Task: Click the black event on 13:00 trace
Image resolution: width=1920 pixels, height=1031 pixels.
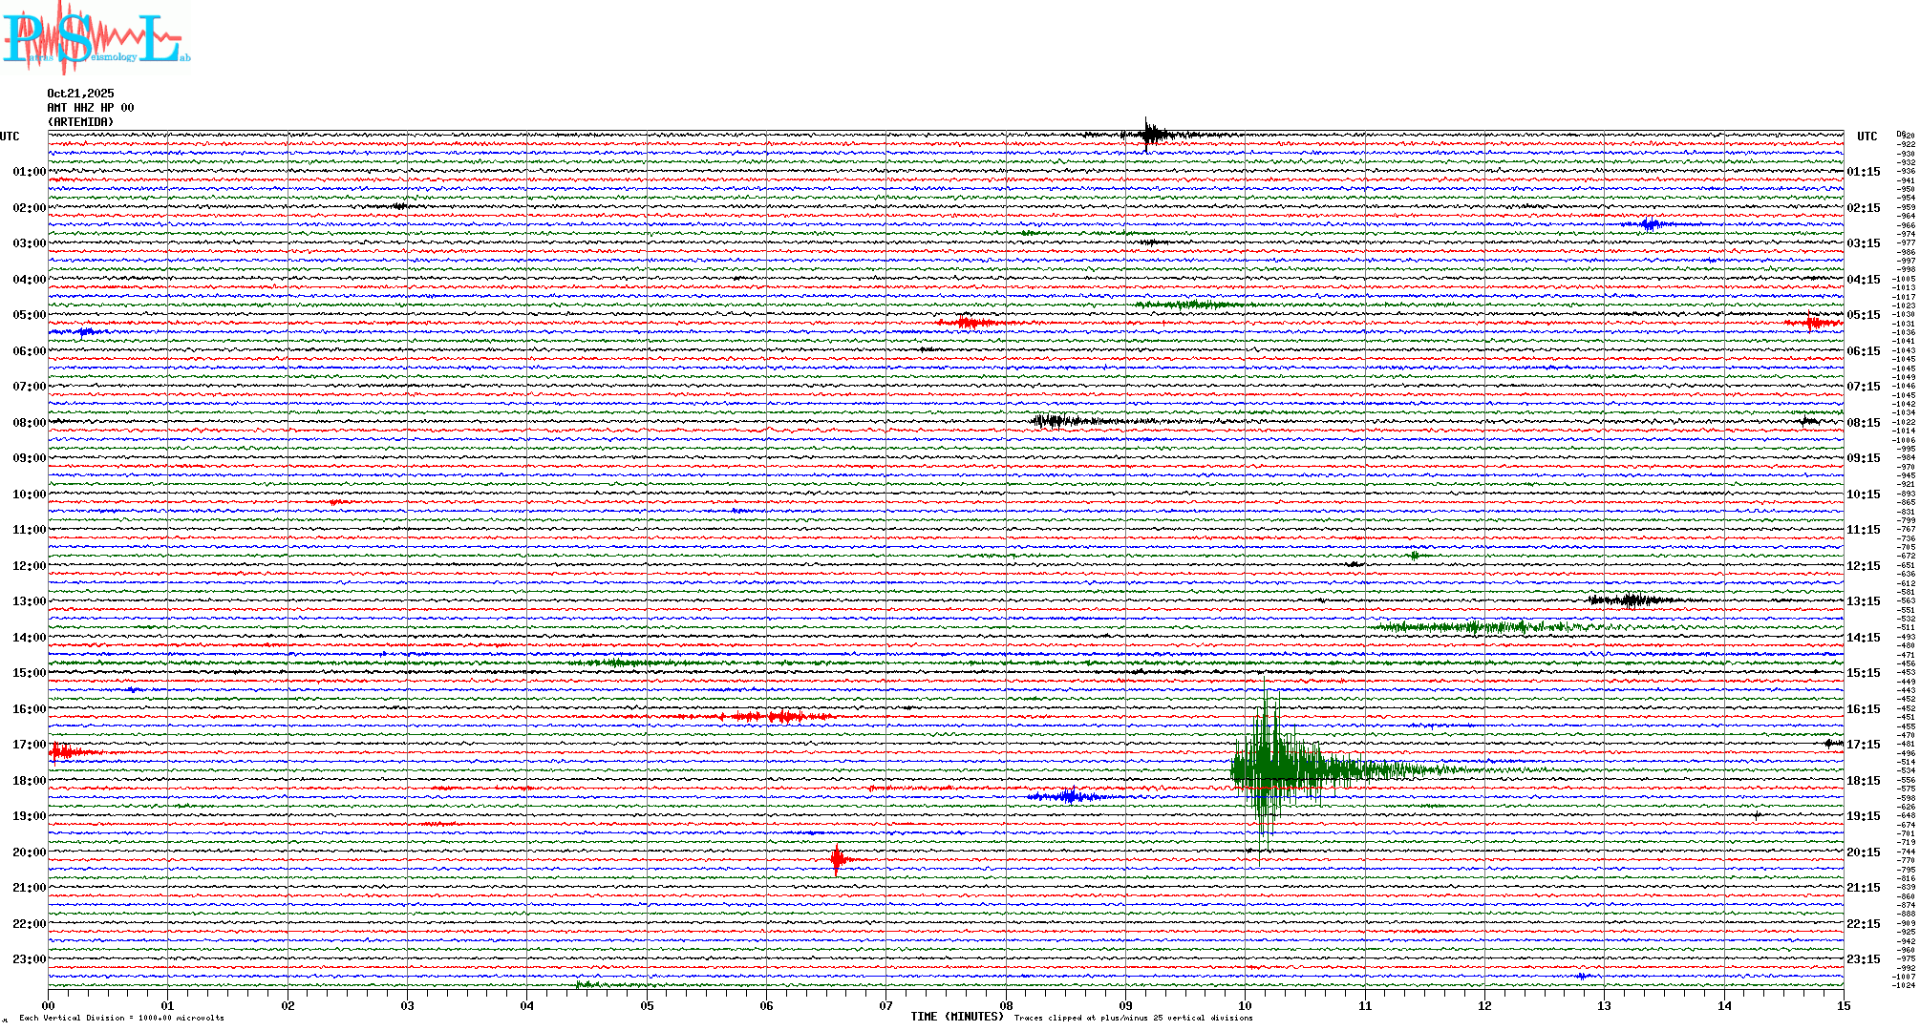Action: [1632, 600]
